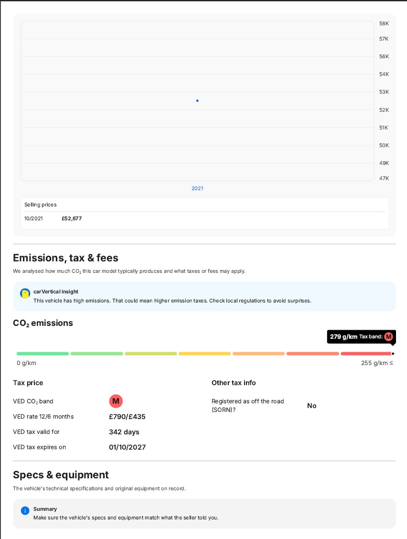Viewport: 407px width, 539px height.
Task: Click the red final CO2 scale segment
Action: pyautogui.click(x=366, y=354)
